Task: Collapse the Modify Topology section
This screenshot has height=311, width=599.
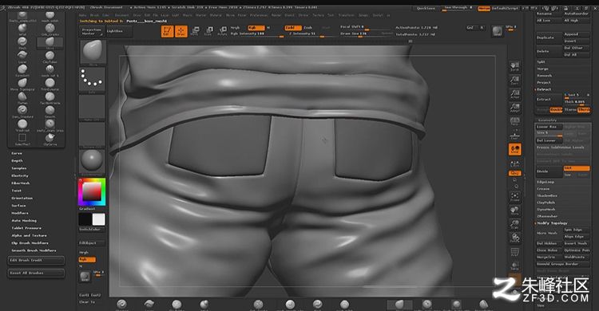Action: click(552, 222)
